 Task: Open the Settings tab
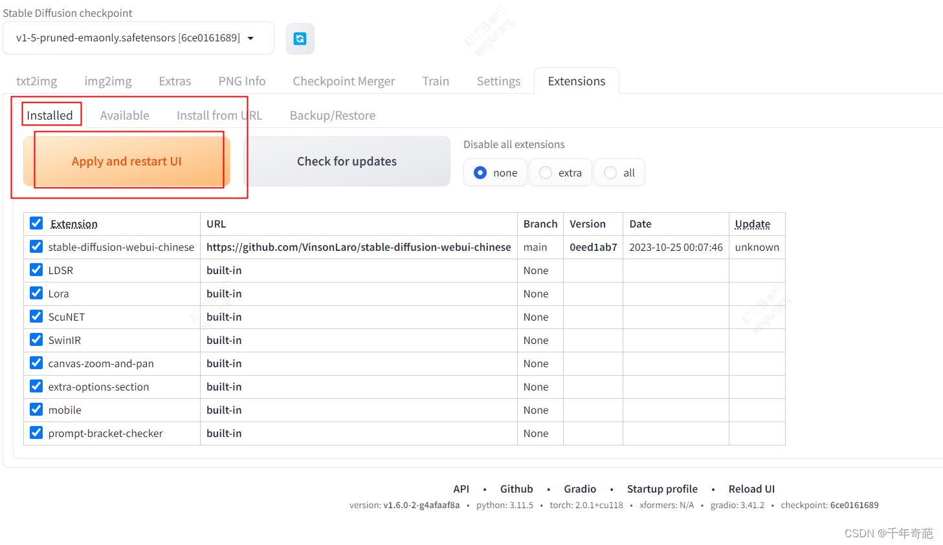point(498,81)
